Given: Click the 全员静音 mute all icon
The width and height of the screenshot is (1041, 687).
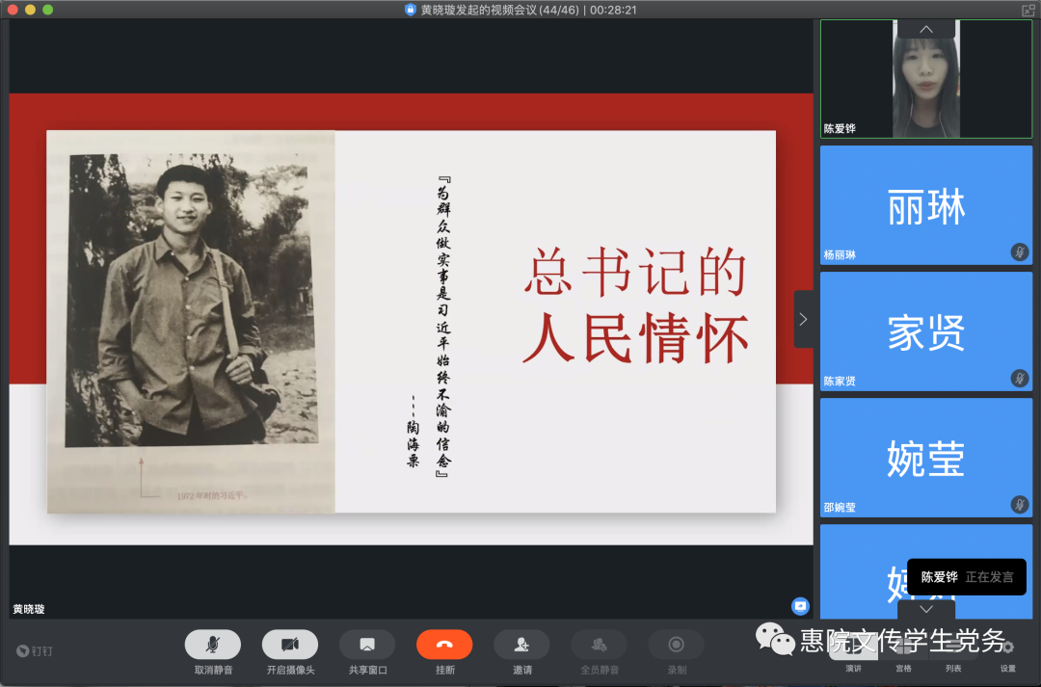Looking at the screenshot, I should pos(599,645).
